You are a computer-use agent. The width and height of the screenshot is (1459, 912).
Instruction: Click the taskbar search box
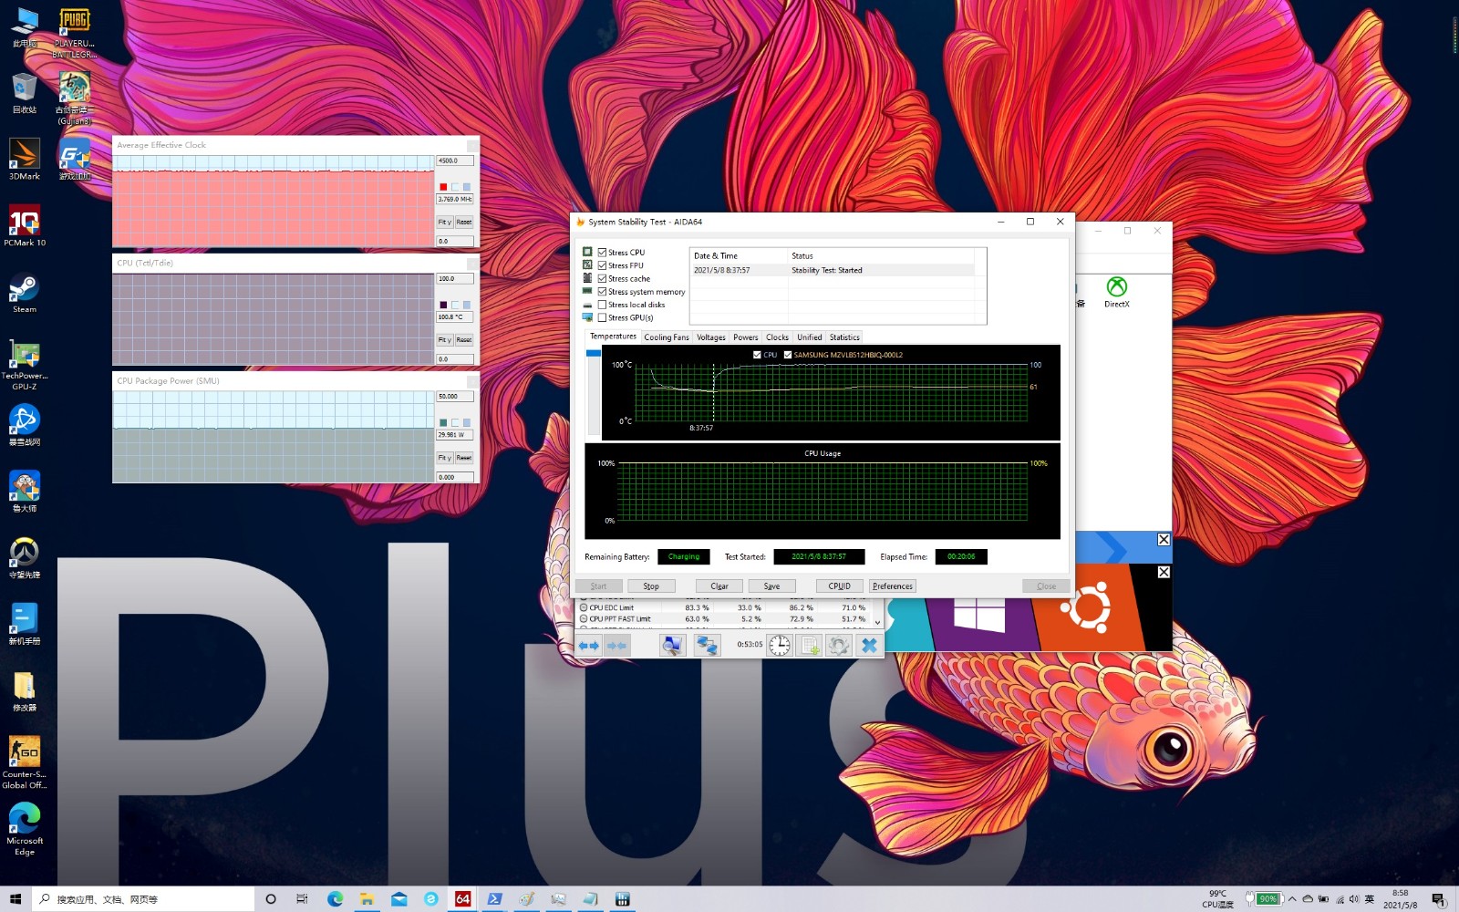(144, 899)
